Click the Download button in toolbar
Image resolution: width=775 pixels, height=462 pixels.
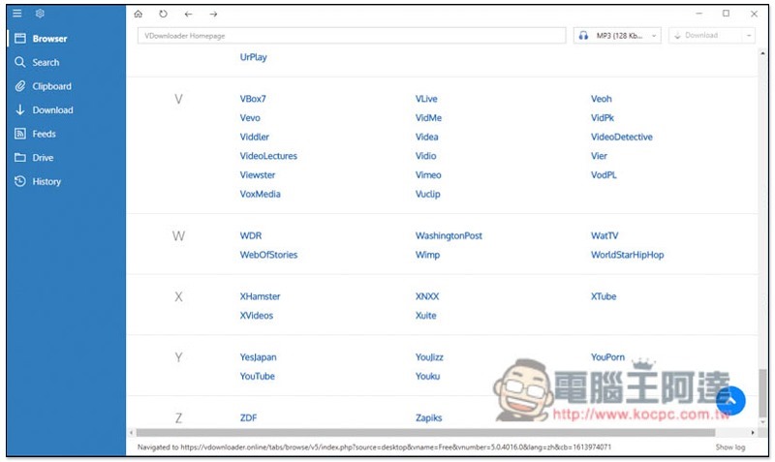click(x=705, y=36)
